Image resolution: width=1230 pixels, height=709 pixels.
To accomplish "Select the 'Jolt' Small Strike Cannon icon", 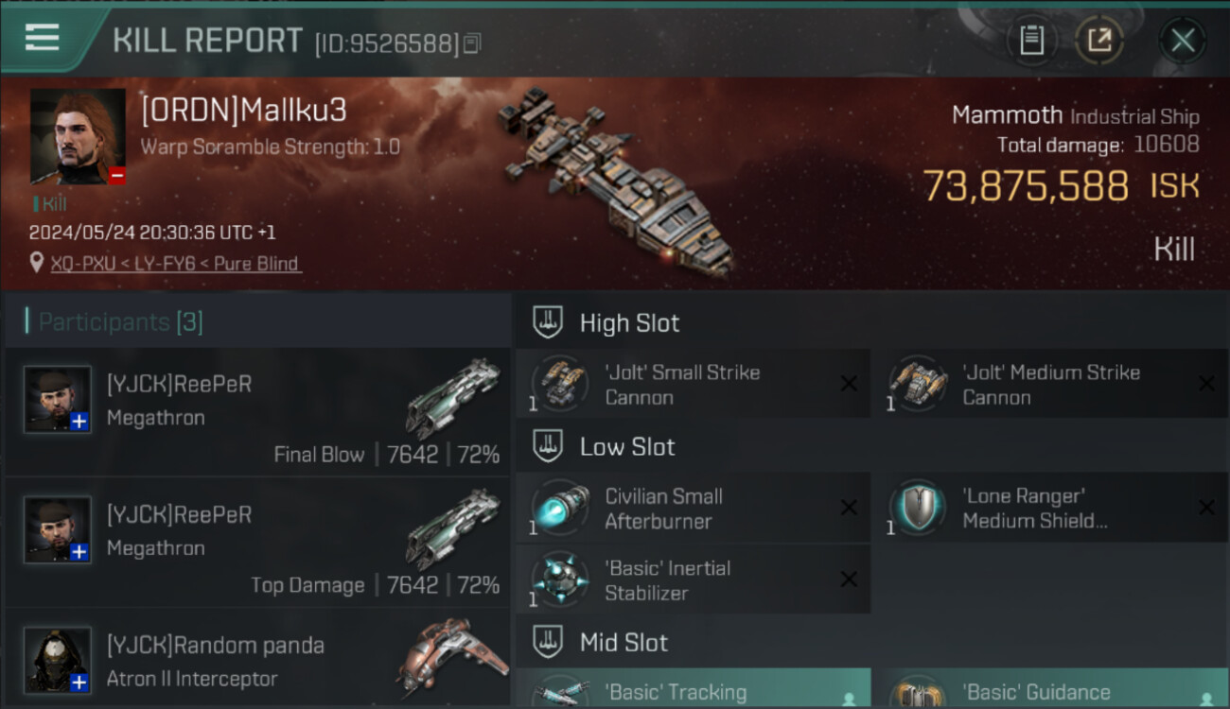I will click(x=560, y=383).
